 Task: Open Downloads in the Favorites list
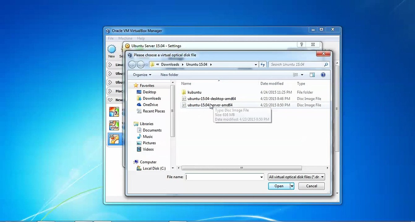152,98
